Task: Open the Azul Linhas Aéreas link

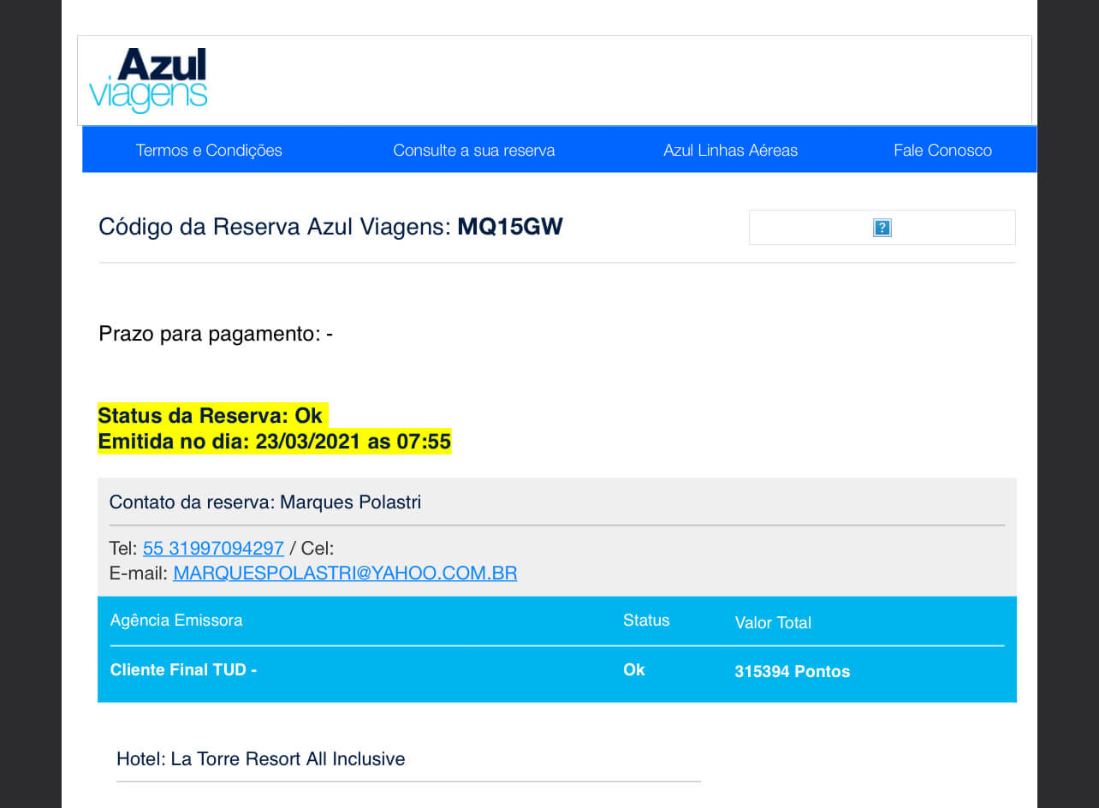Action: click(730, 151)
